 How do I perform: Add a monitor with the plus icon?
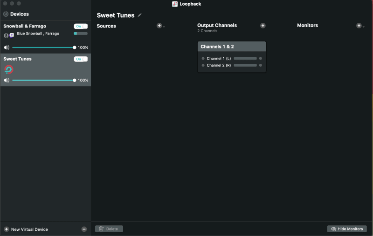(359, 26)
